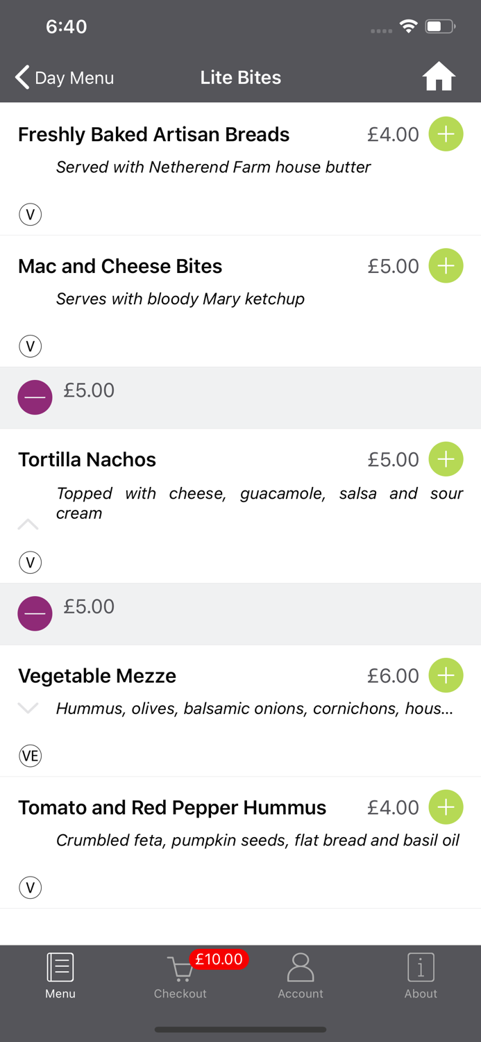Switch to the Account tab
Image resolution: width=481 pixels, height=1042 pixels.
(x=301, y=976)
